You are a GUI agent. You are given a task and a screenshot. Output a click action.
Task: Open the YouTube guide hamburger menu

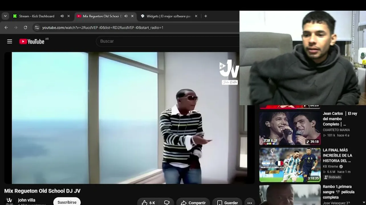point(9,42)
